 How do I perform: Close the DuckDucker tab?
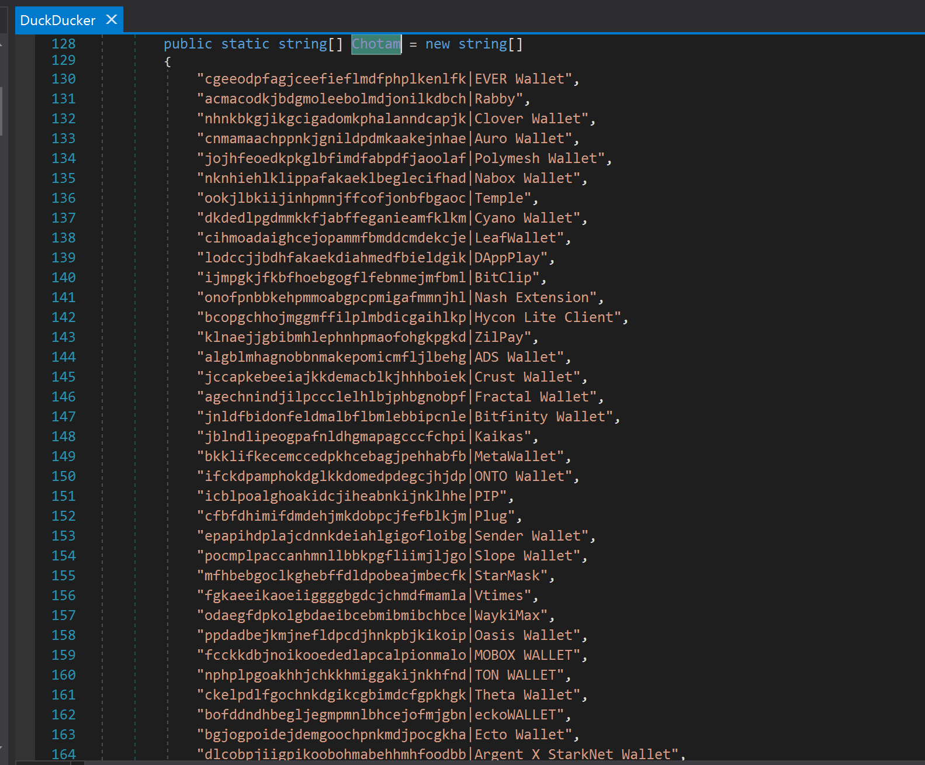pos(112,20)
